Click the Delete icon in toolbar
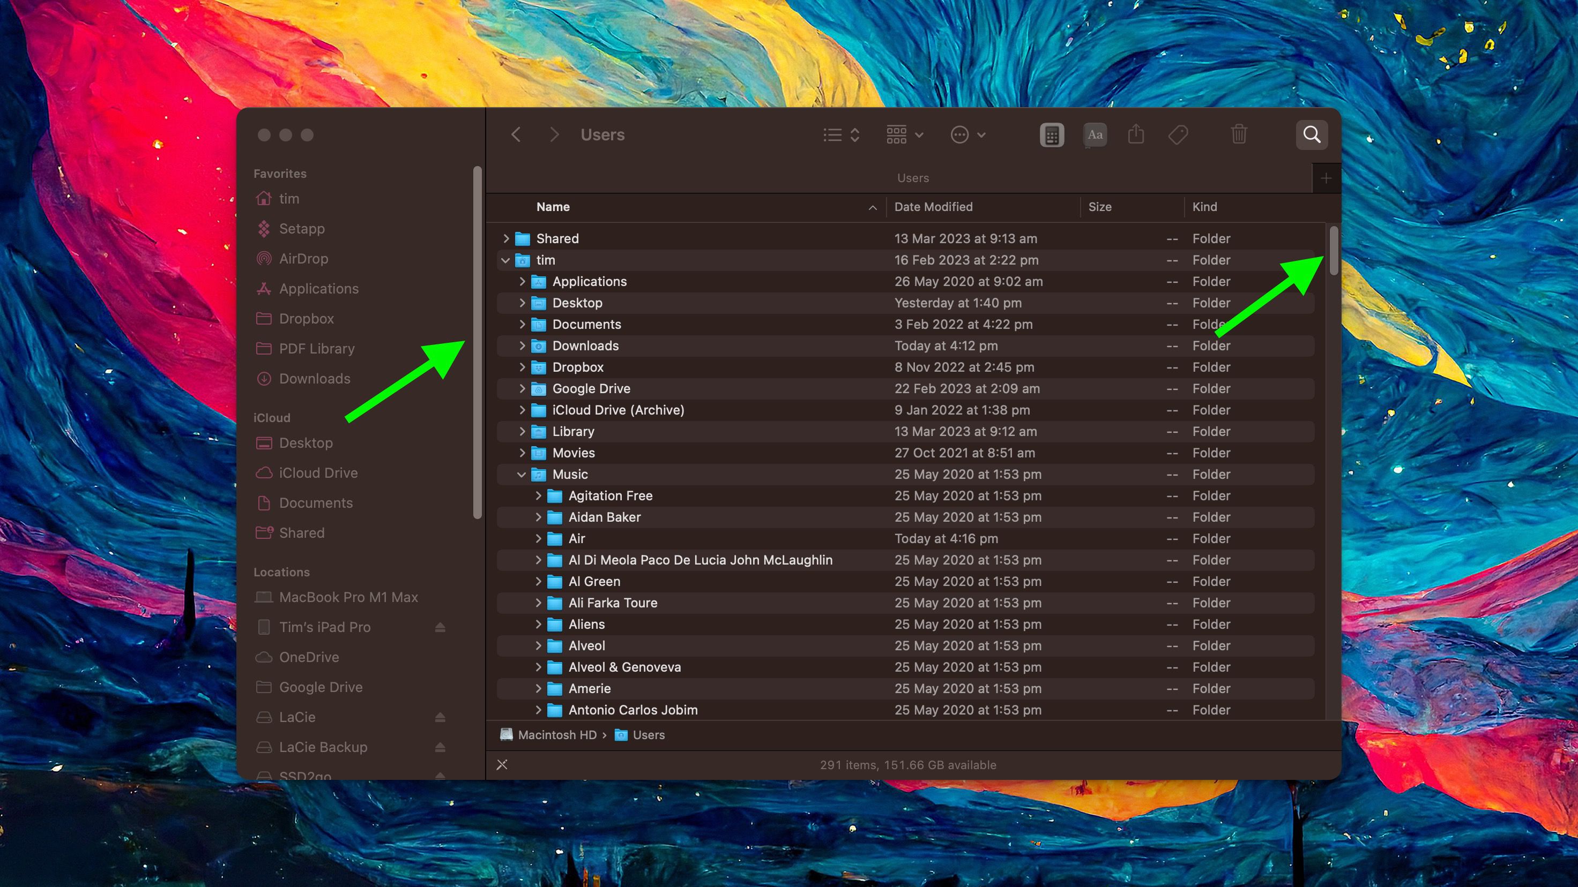The height and width of the screenshot is (887, 1578). [x=1240, y=134]
